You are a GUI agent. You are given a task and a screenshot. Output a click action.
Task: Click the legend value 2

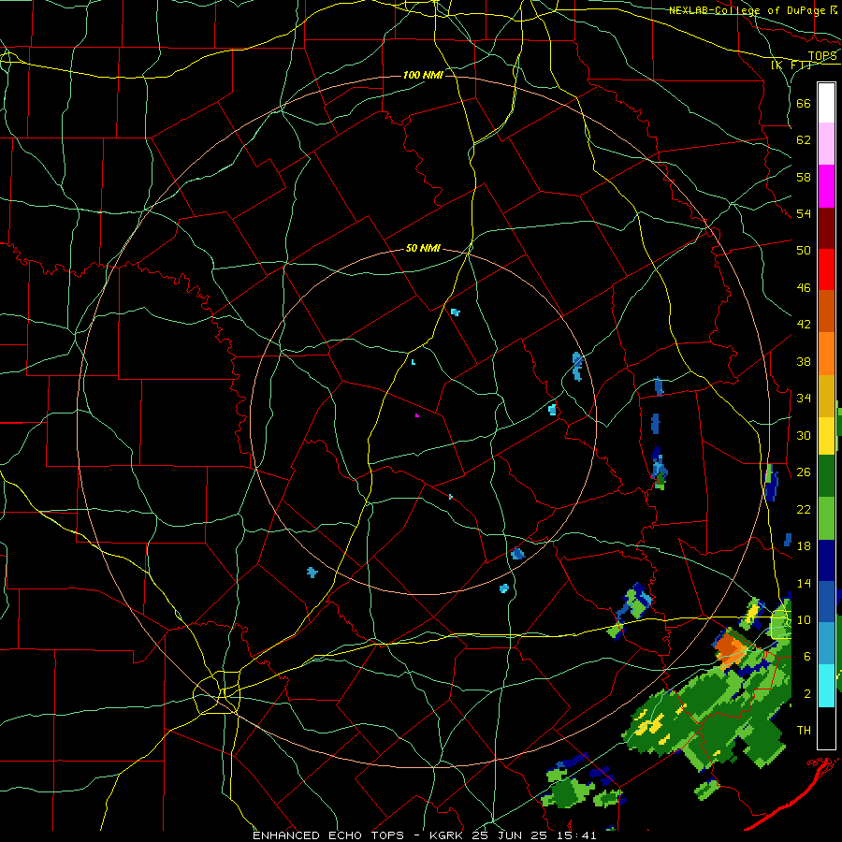coord(806,694)
